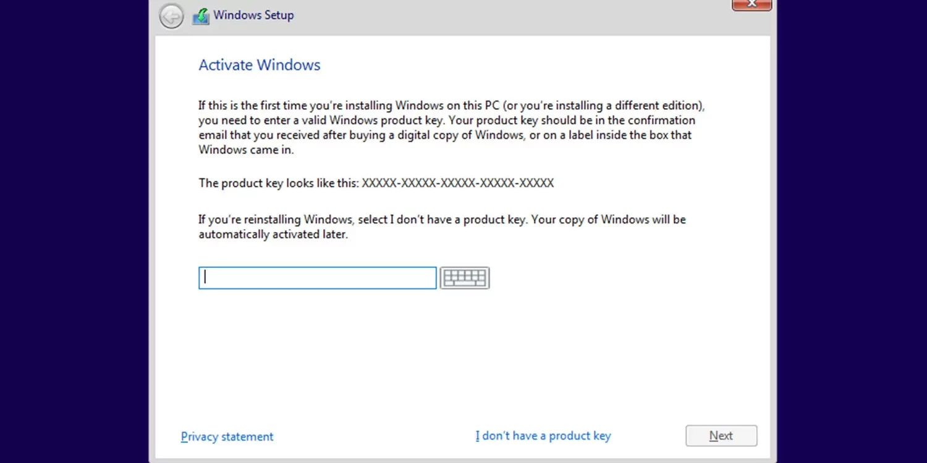Viewport: 927px width, 463px height.
Task: Select the keyboard button beside the input box
Action: [464, 277]
